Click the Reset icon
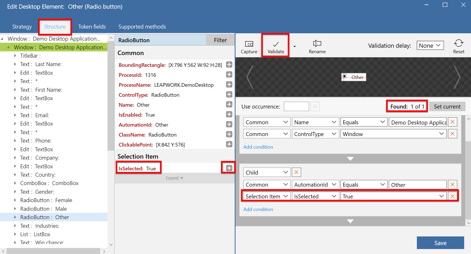This screenshot has height=254, width=471. click(459, 43)
